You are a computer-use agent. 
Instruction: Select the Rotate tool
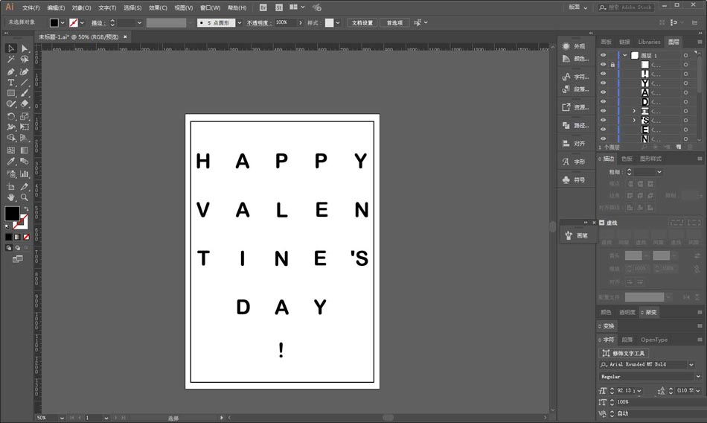tap(11, 116)
